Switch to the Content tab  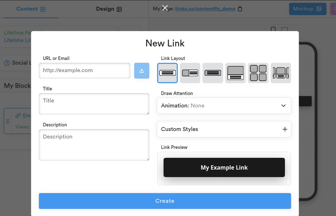pos(31,9)
